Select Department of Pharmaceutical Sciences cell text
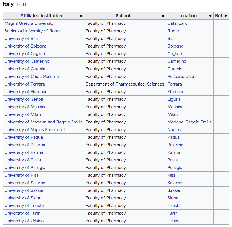This screenshot has height=227, width=232. pos(125,84)
